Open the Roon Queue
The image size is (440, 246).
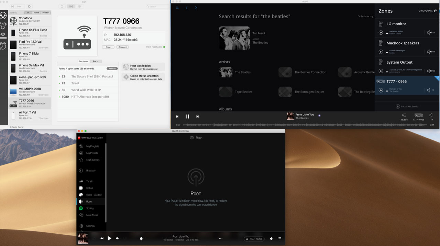pos(404,117)
